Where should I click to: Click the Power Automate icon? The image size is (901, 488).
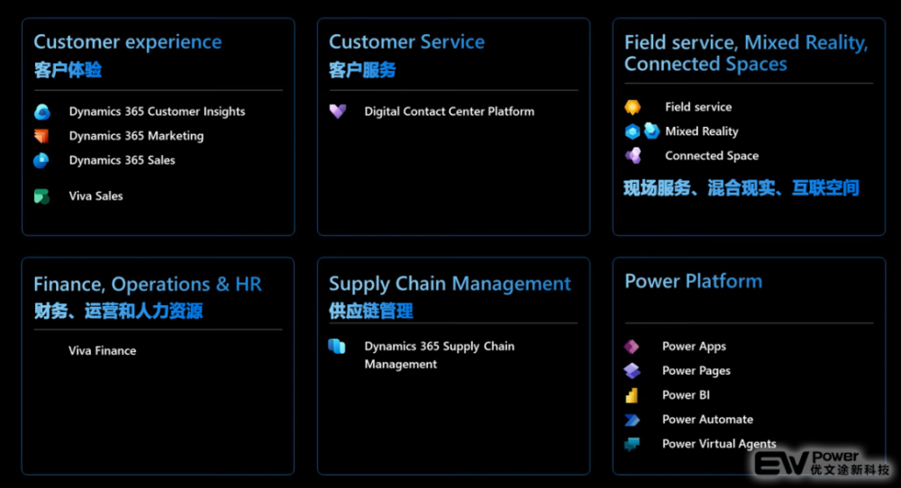(x=632, y=420)
